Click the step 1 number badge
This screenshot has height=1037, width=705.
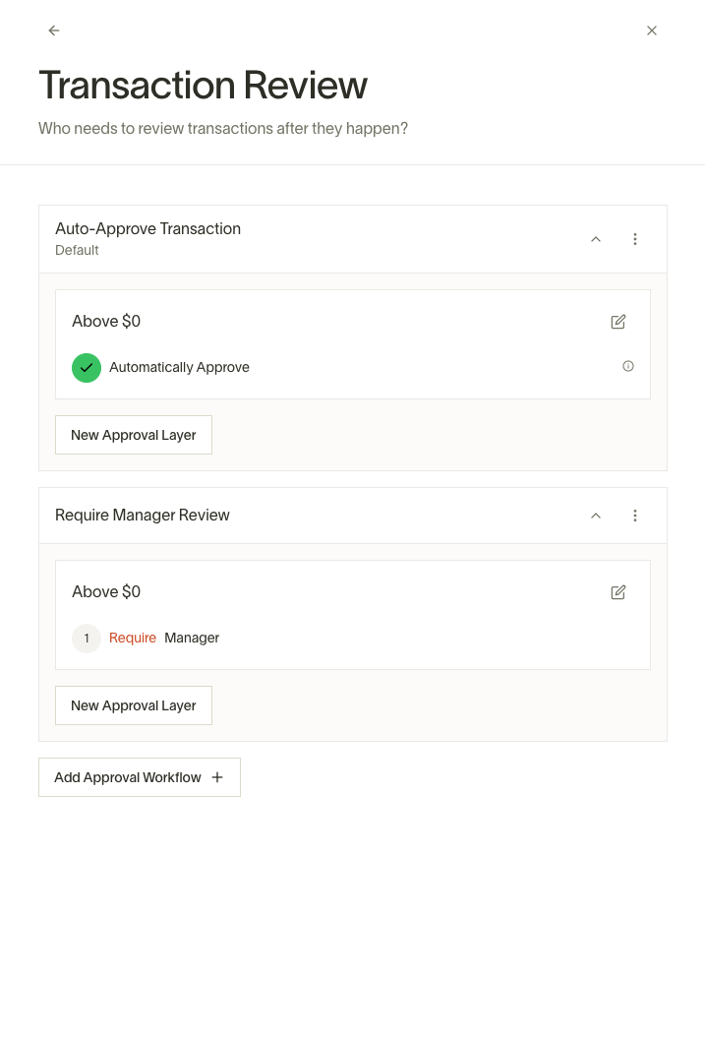(87, 639)
